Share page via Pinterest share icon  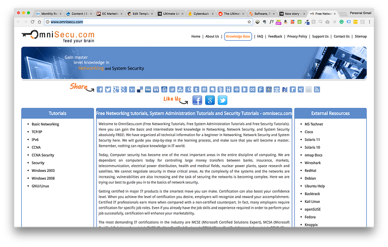[164, 90]
